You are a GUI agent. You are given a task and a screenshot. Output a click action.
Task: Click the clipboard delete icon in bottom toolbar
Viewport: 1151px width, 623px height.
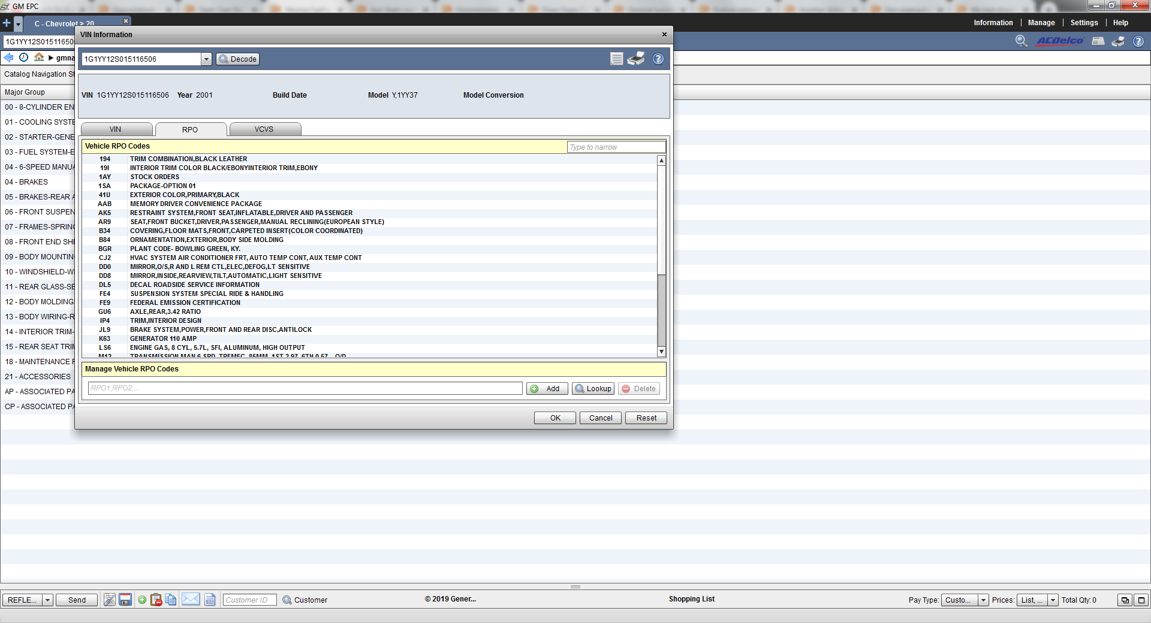[x=156, y=600]
